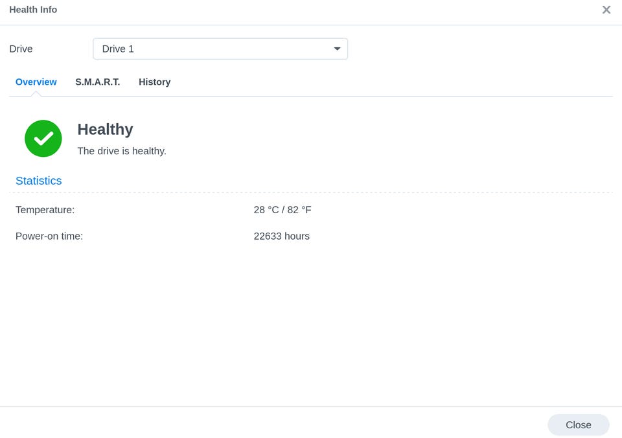The image size is (622, 438).
Task: Click the pointer notch under Overview tab
Action: [36, 94]
